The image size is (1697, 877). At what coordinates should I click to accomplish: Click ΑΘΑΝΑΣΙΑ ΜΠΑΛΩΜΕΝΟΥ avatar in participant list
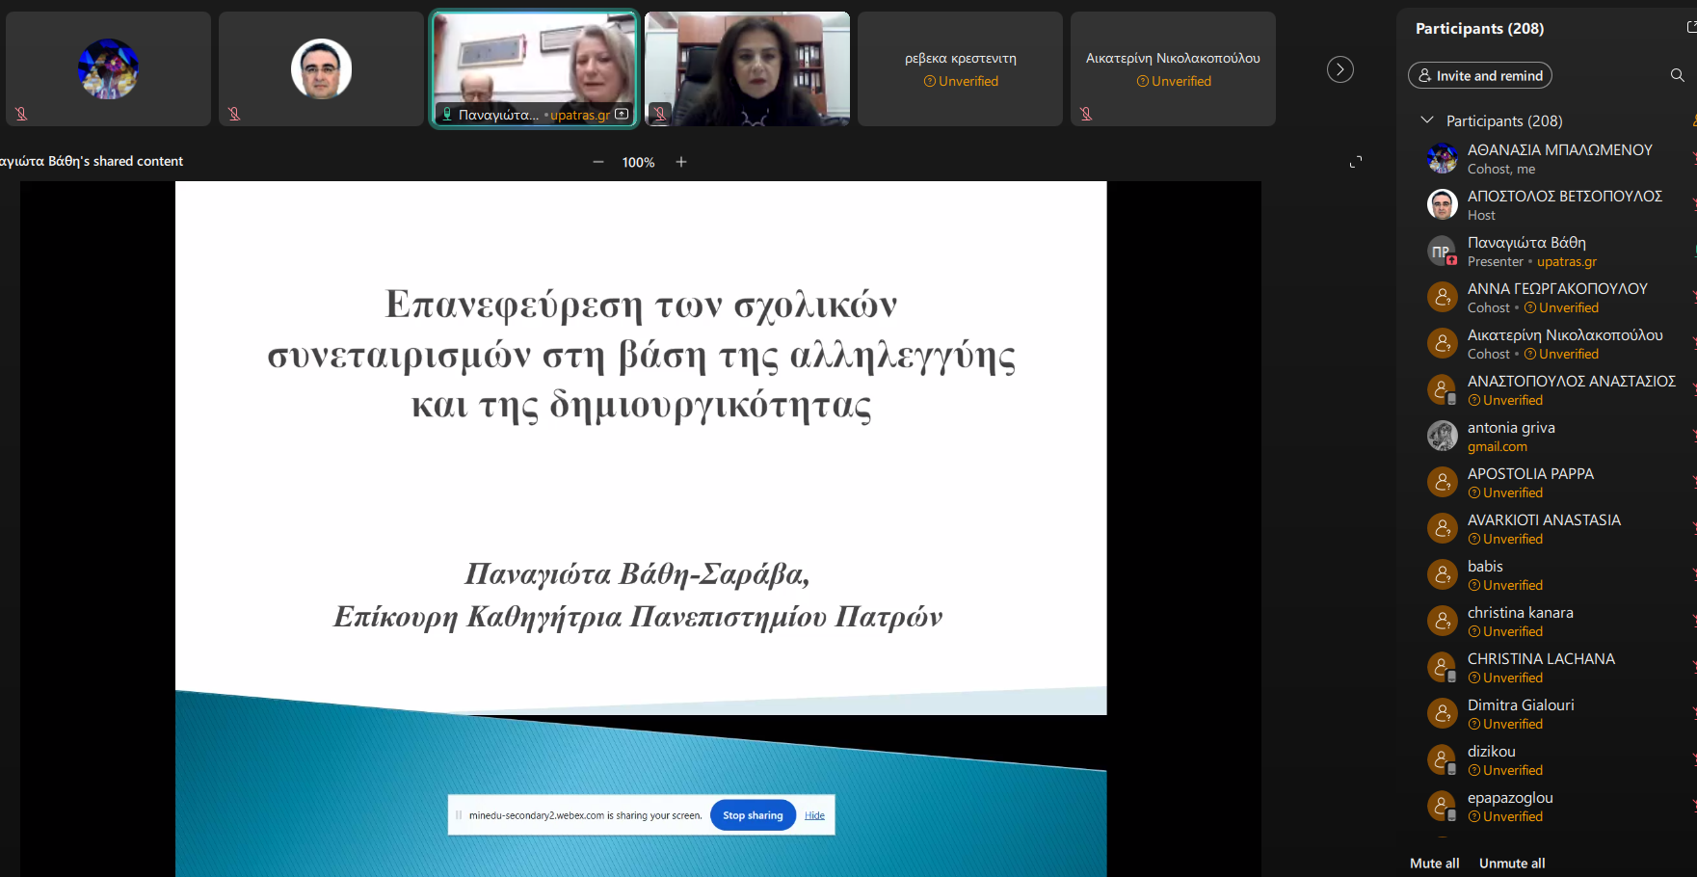coord(1442,158)
